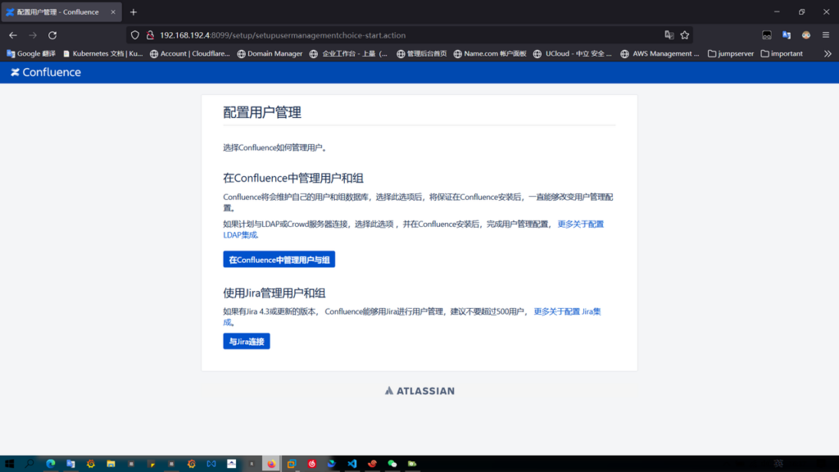The width and height of the screenshot is (839, 472).
Task: Open the Firefox application menu
Action: pyautogui.click(x=827, y=35)
